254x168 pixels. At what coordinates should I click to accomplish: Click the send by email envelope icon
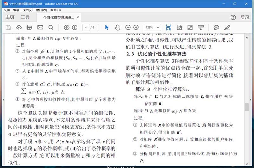click(x=40, y=28)
